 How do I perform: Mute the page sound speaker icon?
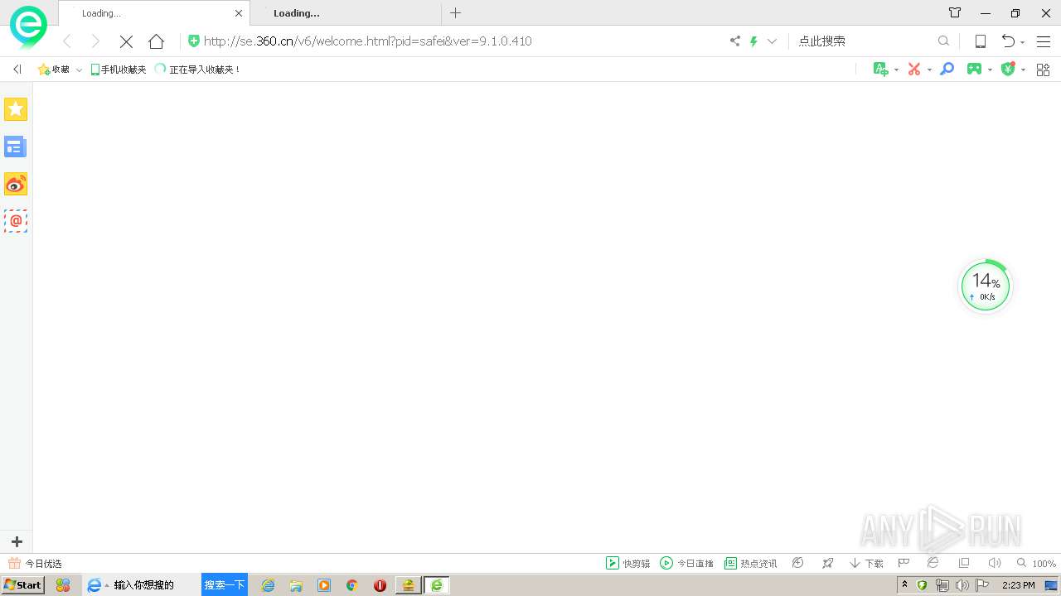995,563
